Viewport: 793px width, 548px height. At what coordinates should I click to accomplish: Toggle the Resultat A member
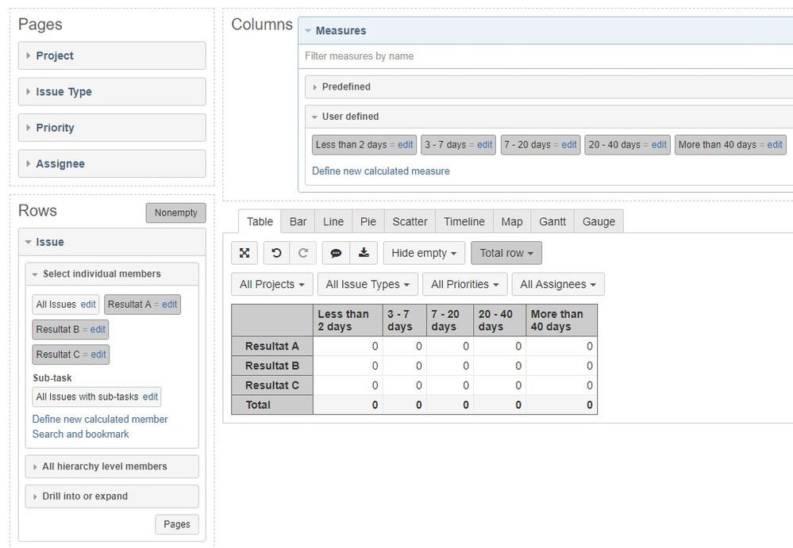129,305
